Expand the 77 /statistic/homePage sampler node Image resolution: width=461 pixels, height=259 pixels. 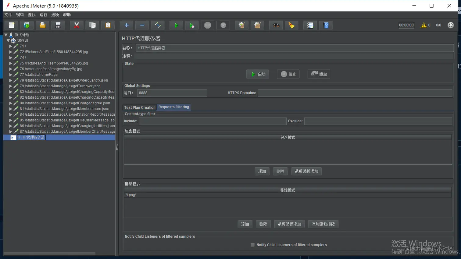(x=11, y=75)
